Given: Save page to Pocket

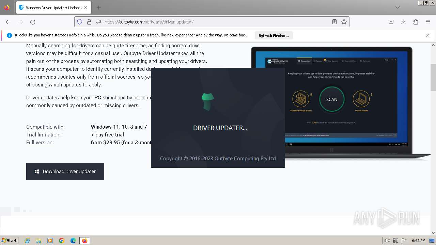Looking at the screenshot, I should coord(391,22).
